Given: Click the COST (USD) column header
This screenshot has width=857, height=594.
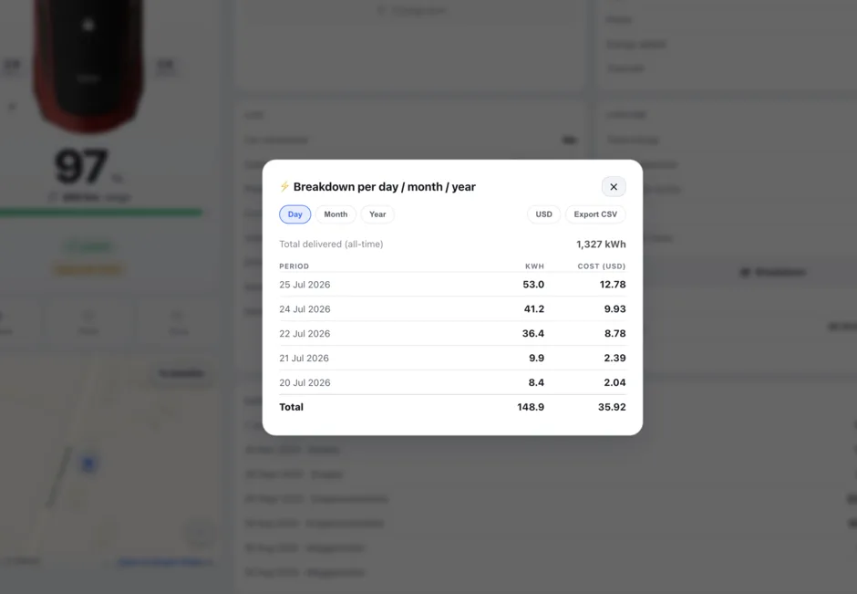Looking at the screenshot, I should coord(601,266).
